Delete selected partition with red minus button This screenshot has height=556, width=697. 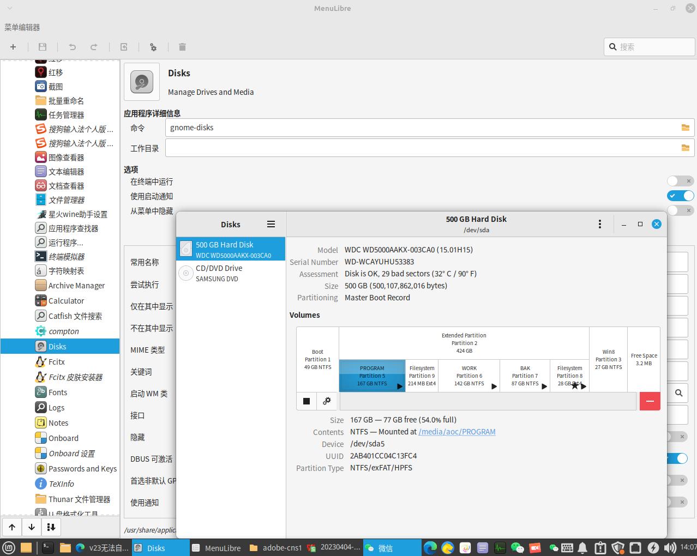pyautogui.click(x=650, y=401)
